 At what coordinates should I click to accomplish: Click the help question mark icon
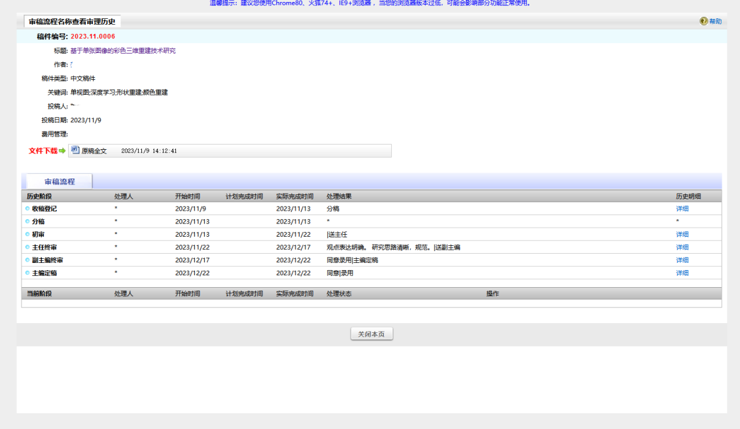click(x=703, y=22)
